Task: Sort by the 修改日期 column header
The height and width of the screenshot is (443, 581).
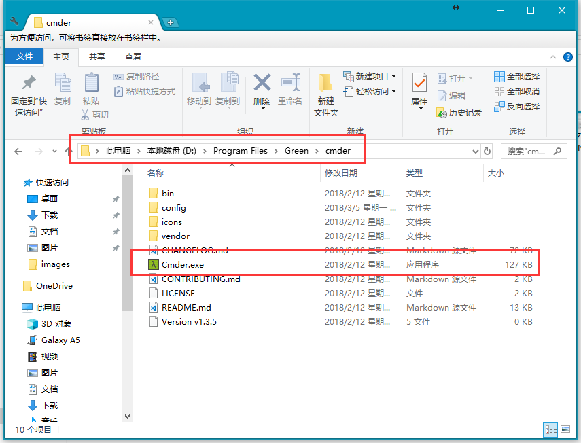Action: point(341,173)
